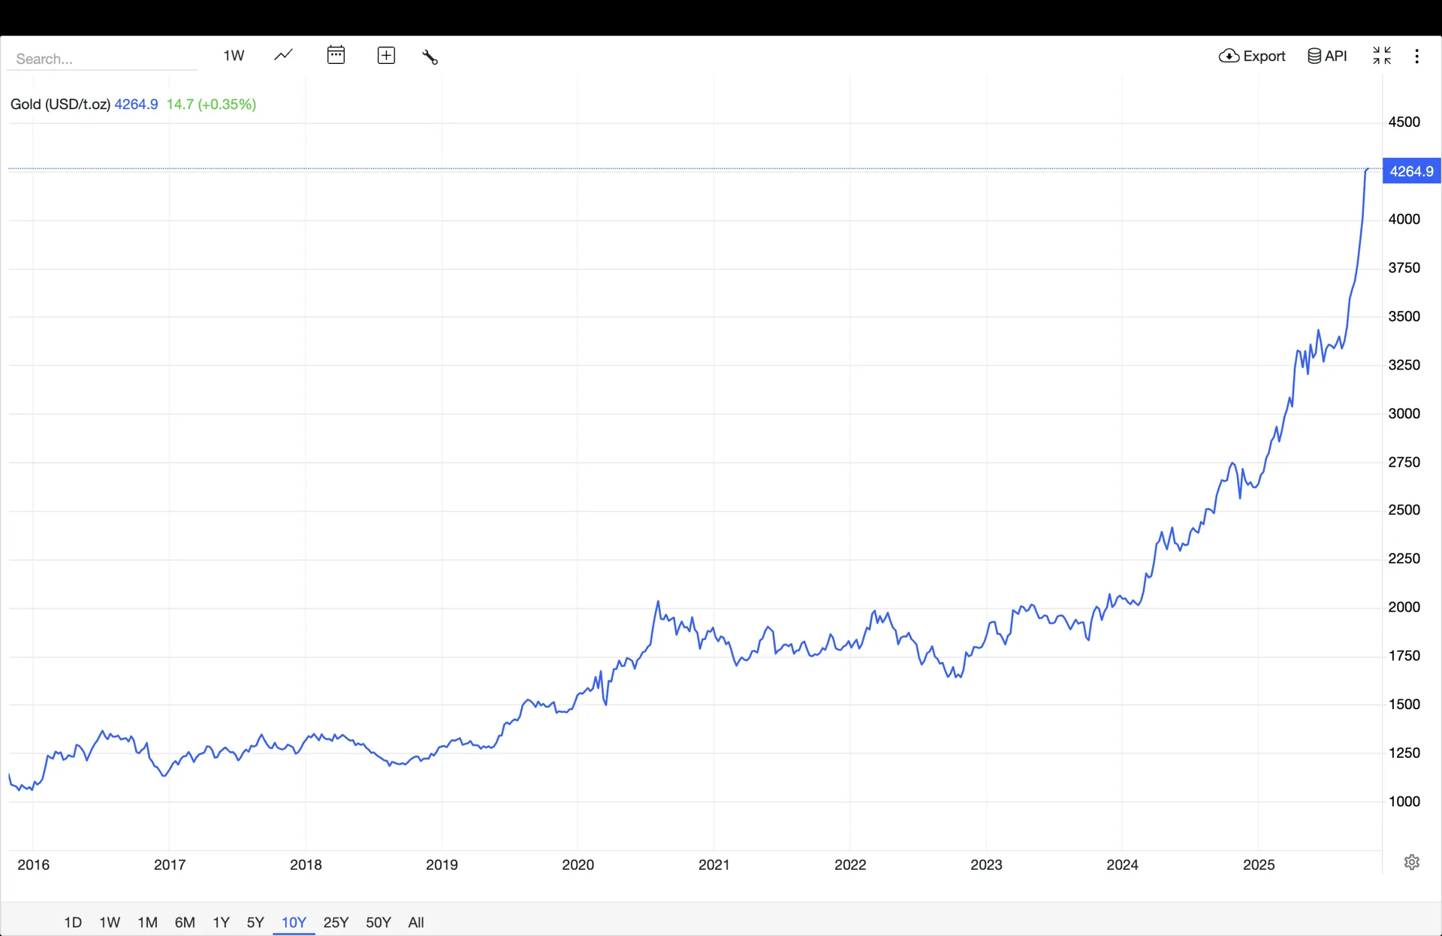Show All historical data range
The image size is (1442, 936).
point(416,922)
